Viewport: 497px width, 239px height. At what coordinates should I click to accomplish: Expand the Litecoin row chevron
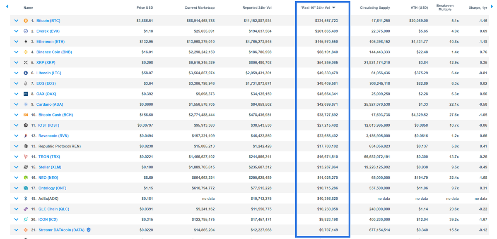pyautogui.click(x=16, y=73)
